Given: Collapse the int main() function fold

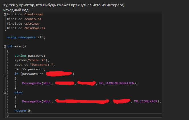Looking at the screenshot, I should pyautogui.click(x=5, y=46).
